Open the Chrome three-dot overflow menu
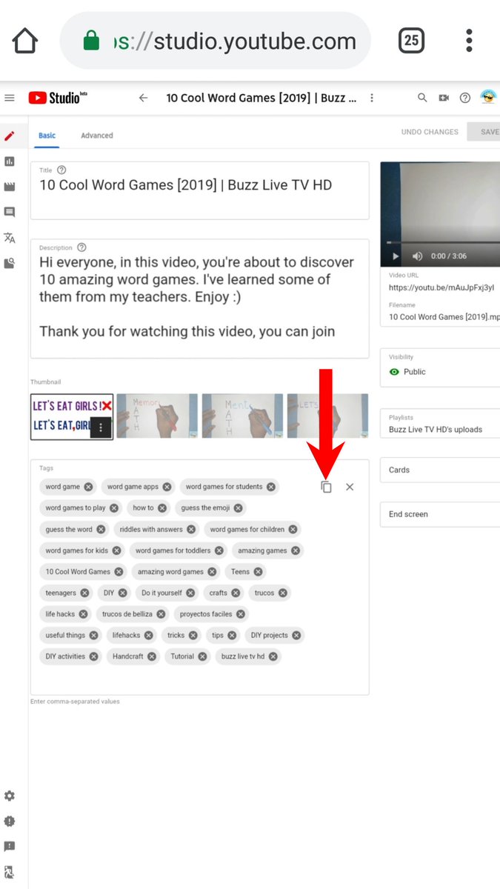500x889 pixels. 469,40
